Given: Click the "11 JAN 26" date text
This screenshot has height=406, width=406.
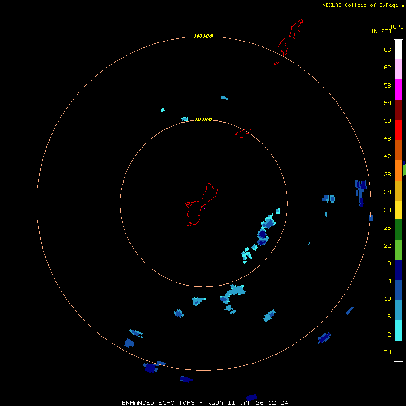Looking at the screenshot, I should (246, 403).
